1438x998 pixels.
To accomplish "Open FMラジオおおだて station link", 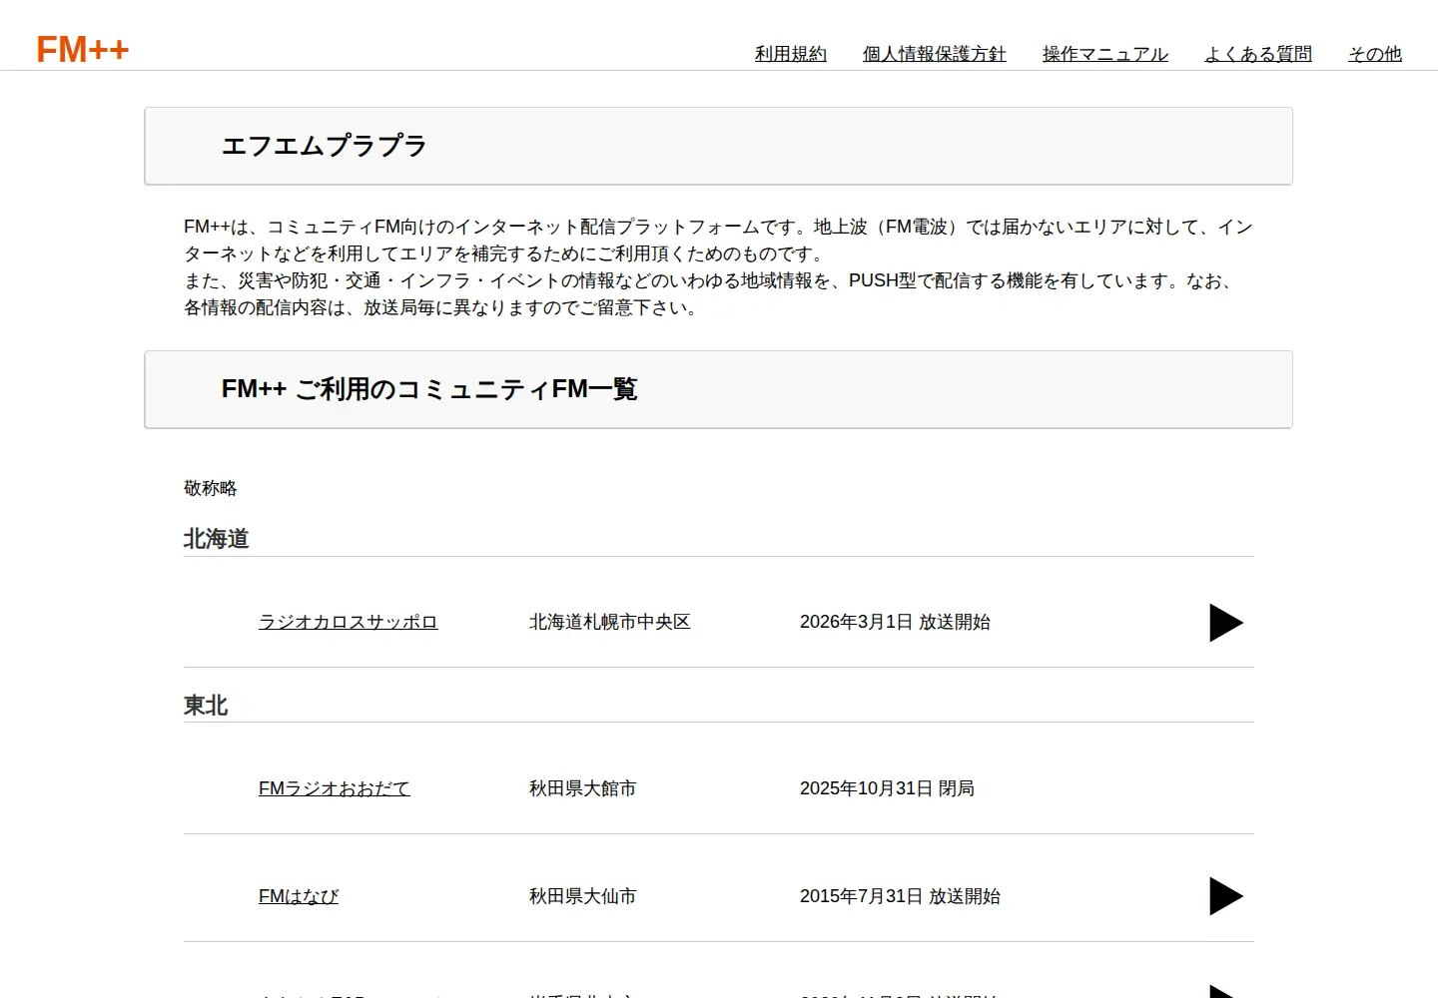I will [335, 788].
